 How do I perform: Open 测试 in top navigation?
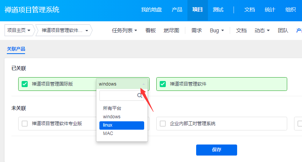click(218, 10)
